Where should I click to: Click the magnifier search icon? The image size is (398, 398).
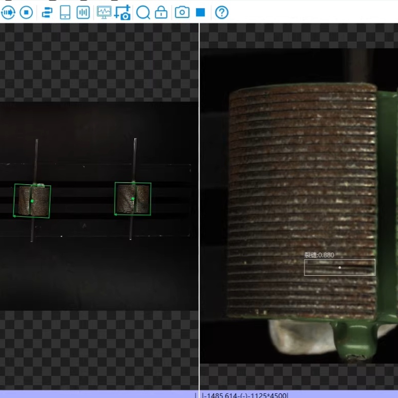point(143,12)
